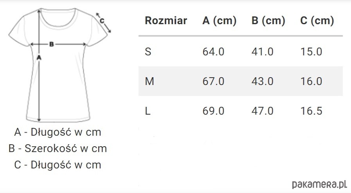
Task: Choose size S in the table
Action: (148, 51)
